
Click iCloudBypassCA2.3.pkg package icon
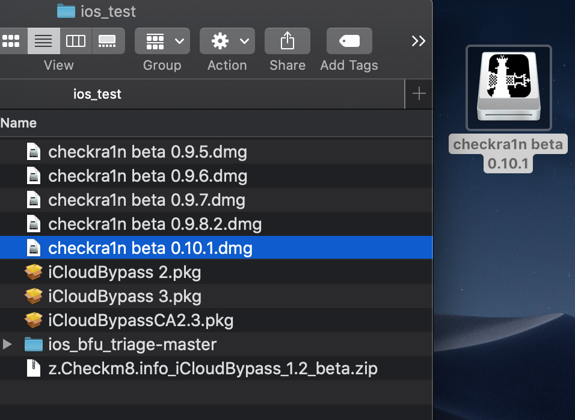tap(34, 320)
